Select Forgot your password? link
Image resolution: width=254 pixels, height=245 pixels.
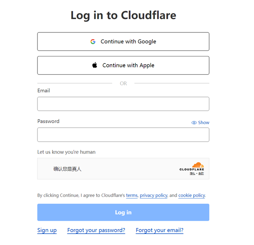(96, 230)
